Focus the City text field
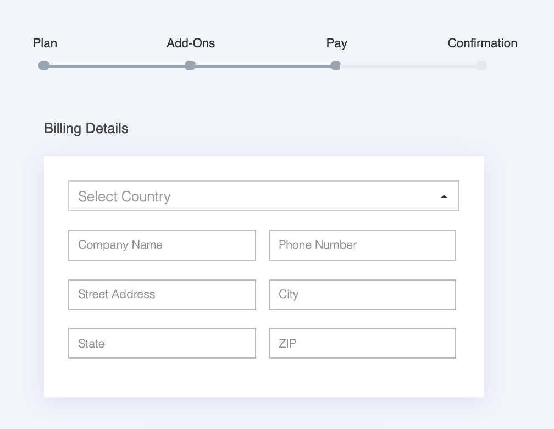 363,295
